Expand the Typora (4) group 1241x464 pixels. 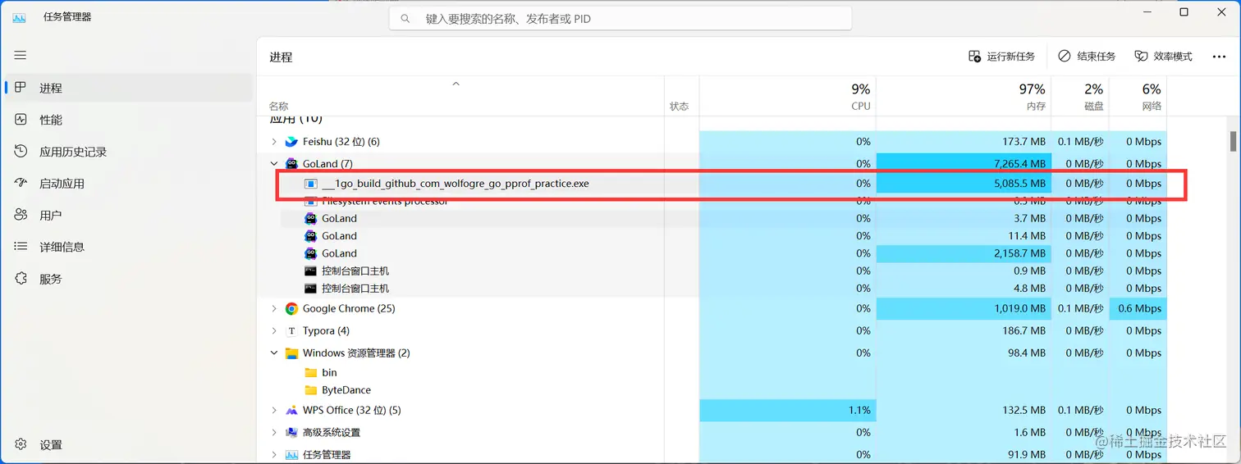point(274,331)
